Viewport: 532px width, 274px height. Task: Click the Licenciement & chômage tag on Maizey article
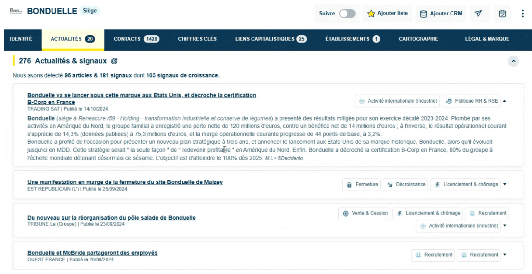tap(465, 185)
